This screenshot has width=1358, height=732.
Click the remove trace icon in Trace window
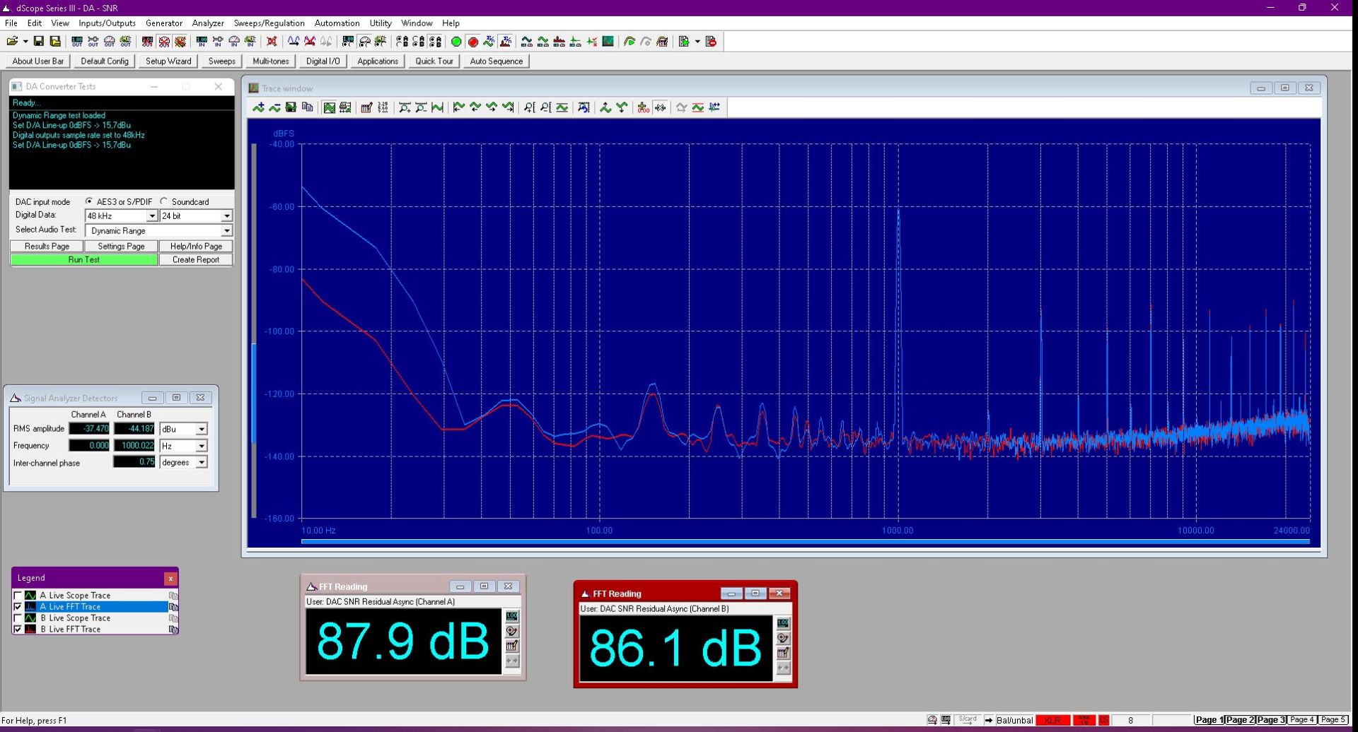pos(274,107)
